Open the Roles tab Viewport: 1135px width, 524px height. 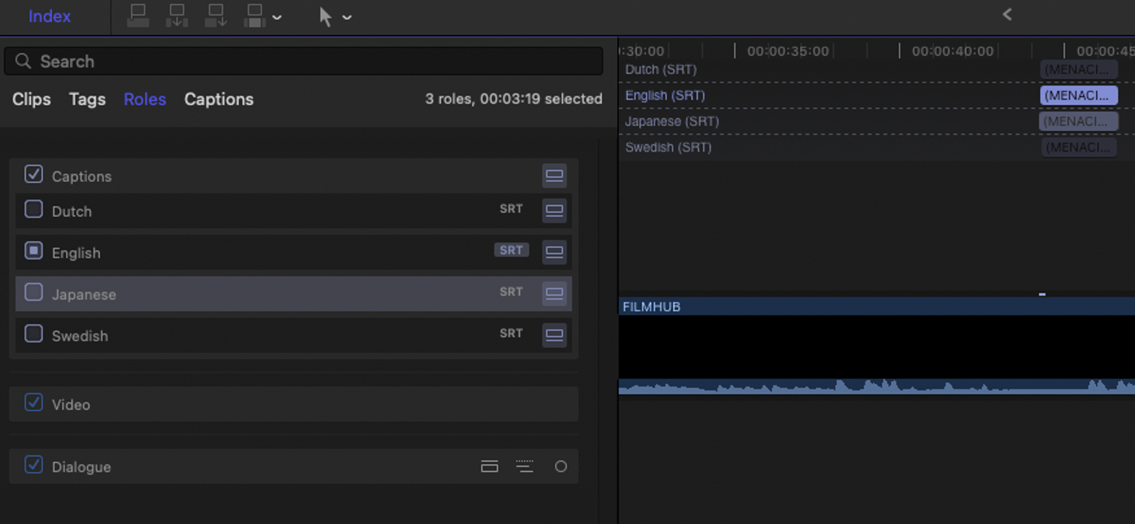pos(145,100)
